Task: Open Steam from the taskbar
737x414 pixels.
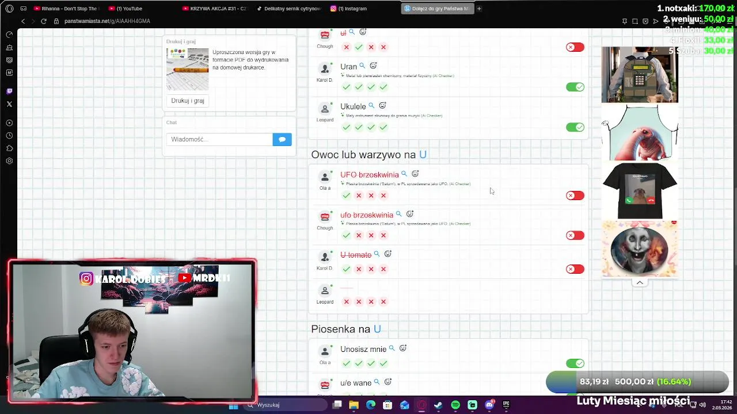Action: tap(438, 405)
